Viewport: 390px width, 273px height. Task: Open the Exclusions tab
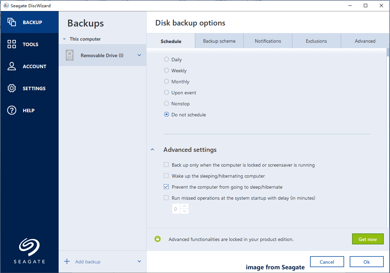pyautogui.click(x=316, y=41)
